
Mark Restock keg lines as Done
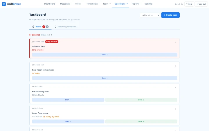pos(141,100)
